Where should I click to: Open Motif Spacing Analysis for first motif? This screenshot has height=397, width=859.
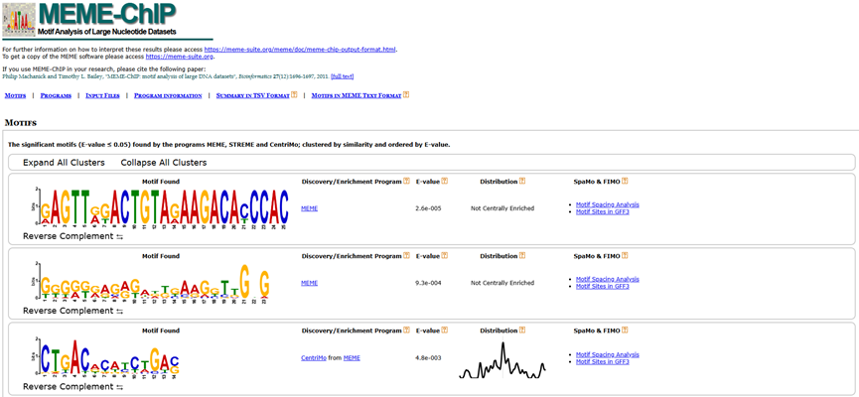tap(608, 204)
